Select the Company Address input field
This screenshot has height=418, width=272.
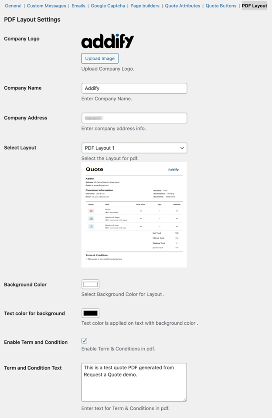pos(134,118)
